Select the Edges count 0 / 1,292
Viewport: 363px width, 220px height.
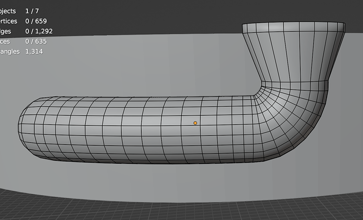point(39,31)
